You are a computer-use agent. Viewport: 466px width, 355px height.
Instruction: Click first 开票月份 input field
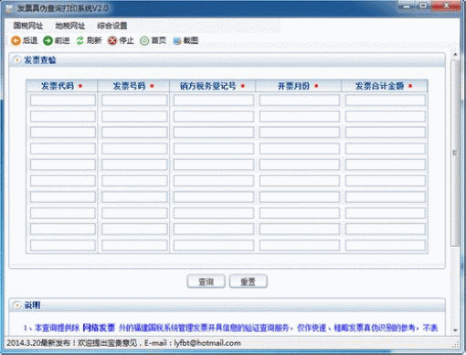(x=300, y=101)
